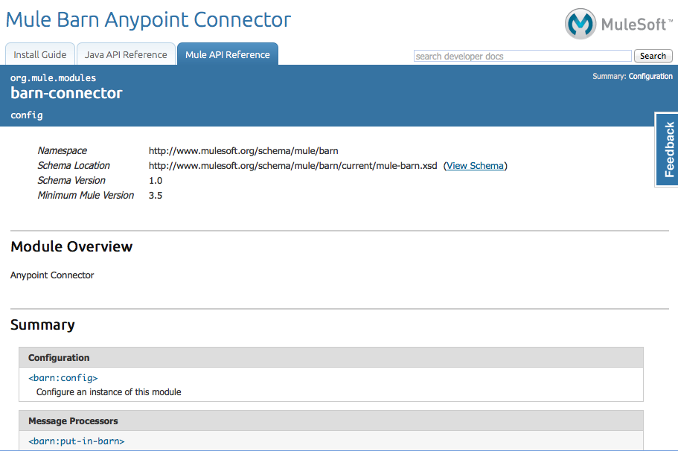Select the barn-connector title
The height and width of the screenshot is (451, 678).
click(x=65, y=93)
